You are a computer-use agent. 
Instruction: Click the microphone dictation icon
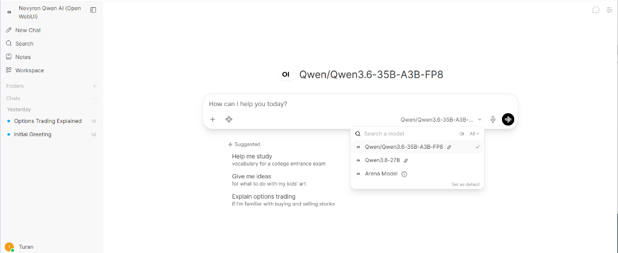tap(492, 119)
